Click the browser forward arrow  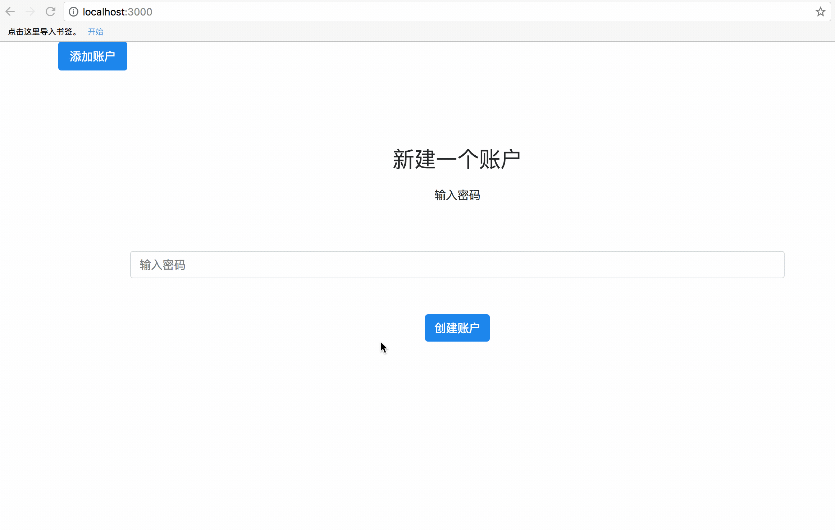(30, 12)
